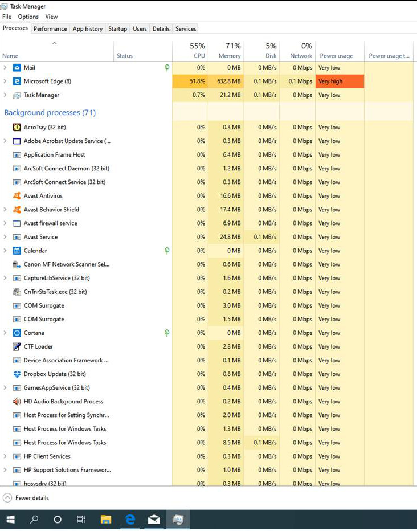Switch to the Performance tab
The height and width of the screenshot is (531, 417).
[x=50, y=29]
